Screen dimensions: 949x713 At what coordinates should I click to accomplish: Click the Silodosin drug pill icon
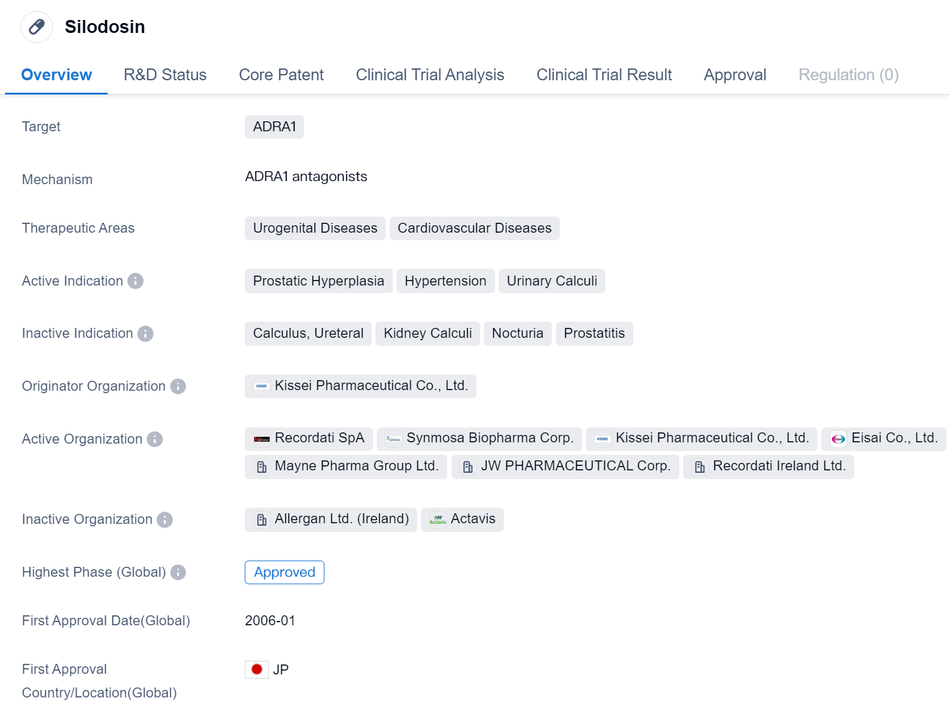(37, 27)
